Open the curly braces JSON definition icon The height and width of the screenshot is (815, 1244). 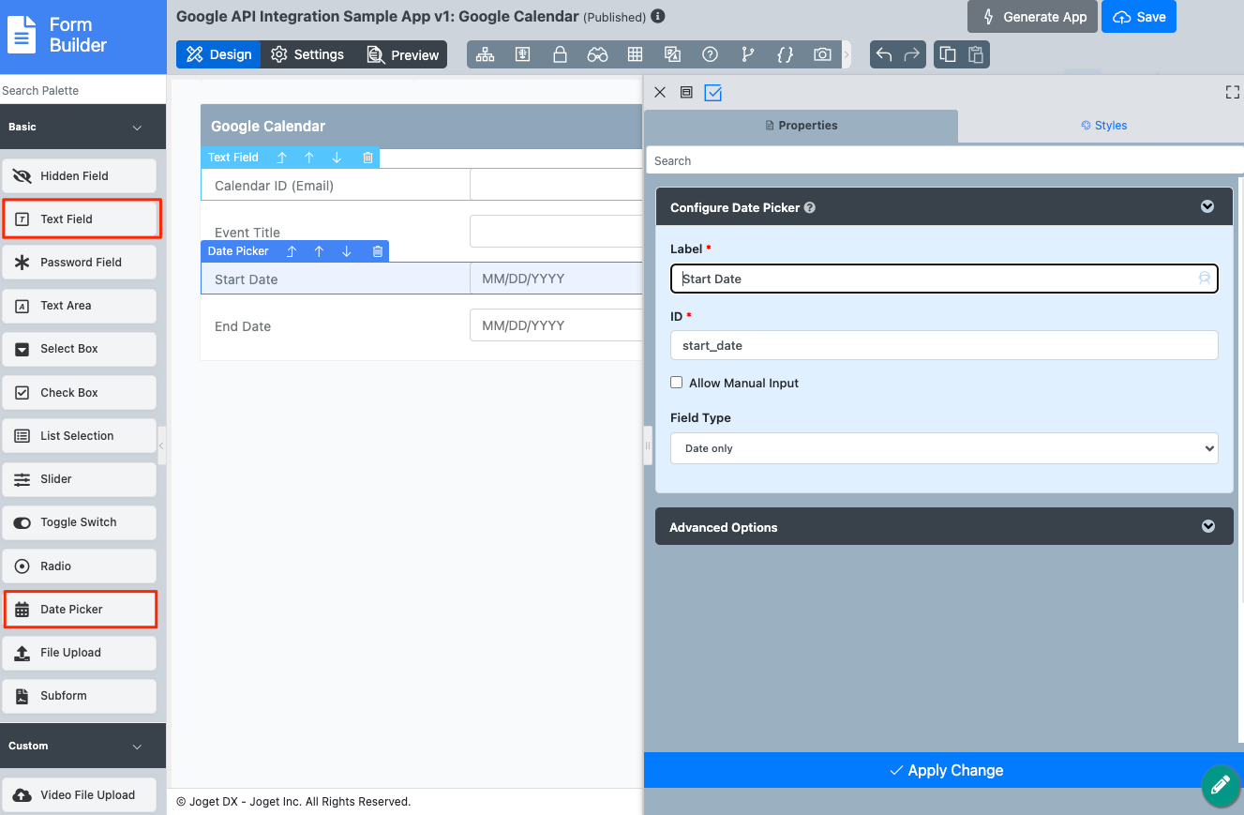point(785,54)
